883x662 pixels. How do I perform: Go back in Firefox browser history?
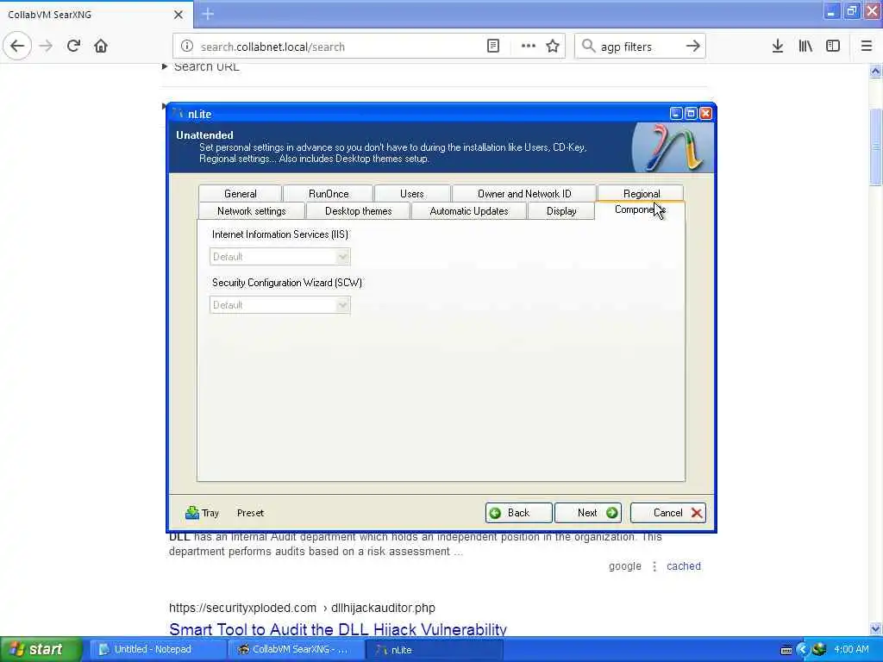click(x=17, y=47)
